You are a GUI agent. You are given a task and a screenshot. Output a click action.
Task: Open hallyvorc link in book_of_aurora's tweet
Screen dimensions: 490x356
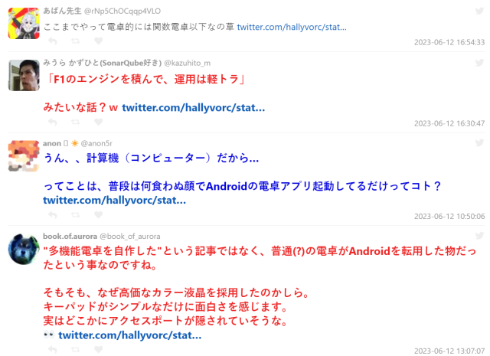(130, 335)
